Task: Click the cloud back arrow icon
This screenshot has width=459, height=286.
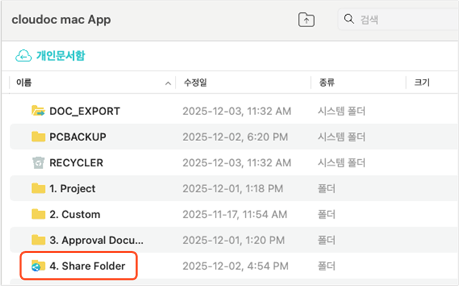Action: coord(23,56)
